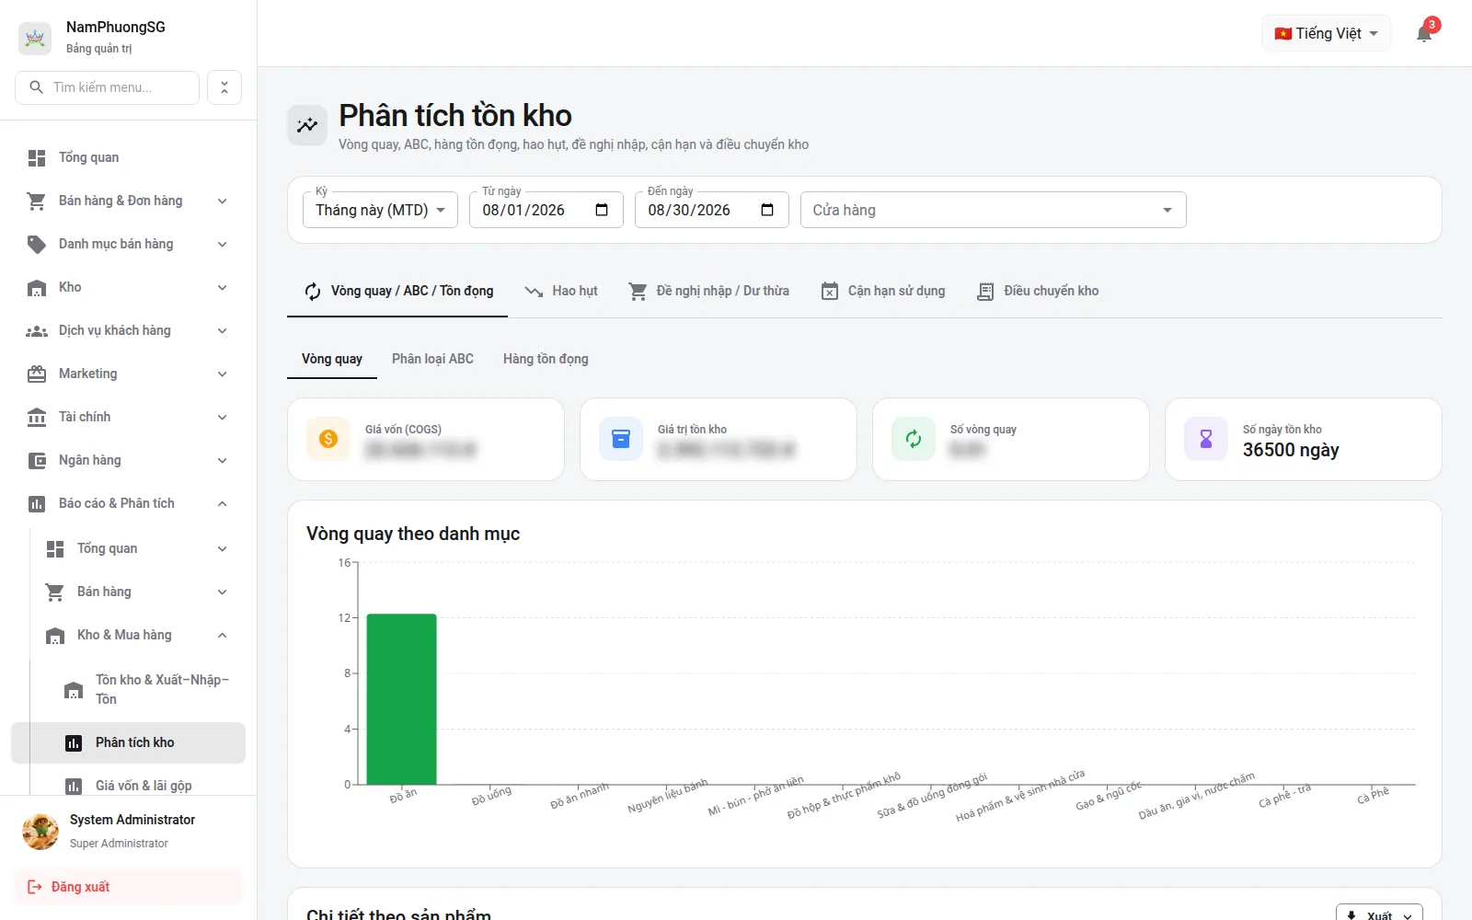Open the Kỳ period dropdown
Viewport: 1472px width, 920px height.
(380, 210)
